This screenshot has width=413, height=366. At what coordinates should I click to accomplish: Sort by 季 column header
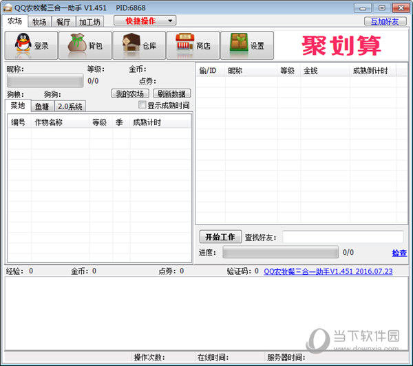click(121, 122)
